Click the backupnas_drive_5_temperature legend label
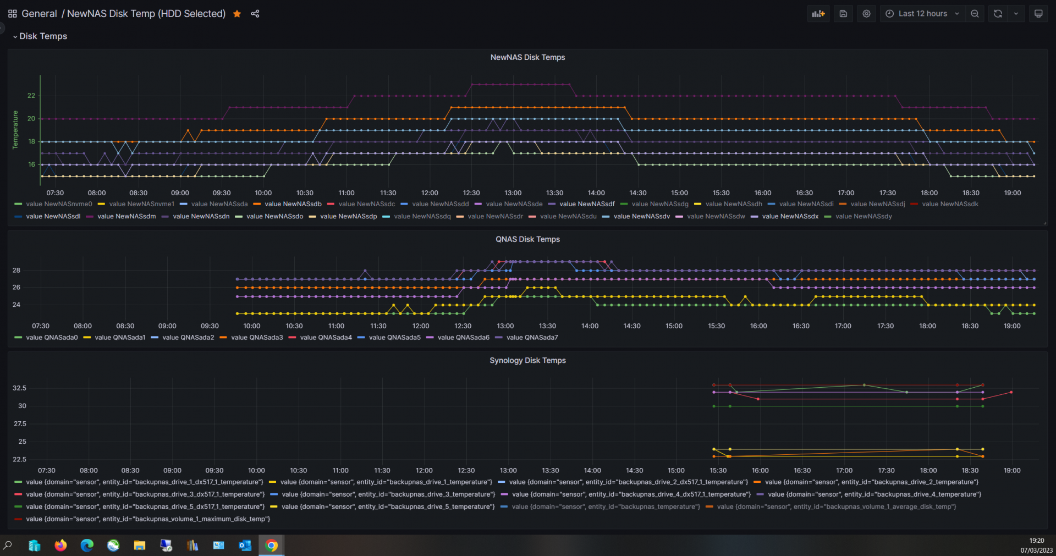Image resolution: width=1056 pixels, height=556 pixels. [x=388, y=507]
